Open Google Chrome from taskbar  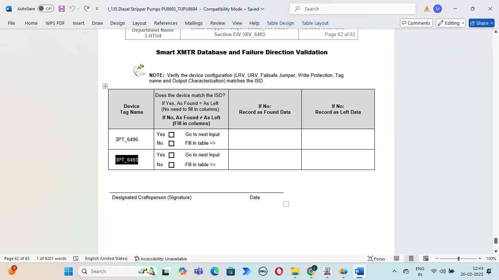(x=311, y=271)
